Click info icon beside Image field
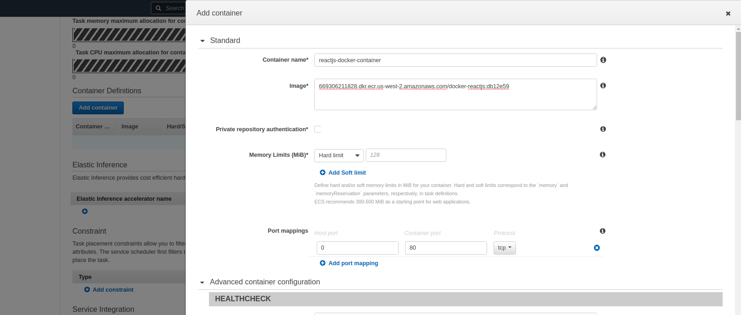 tap(603, 85)
